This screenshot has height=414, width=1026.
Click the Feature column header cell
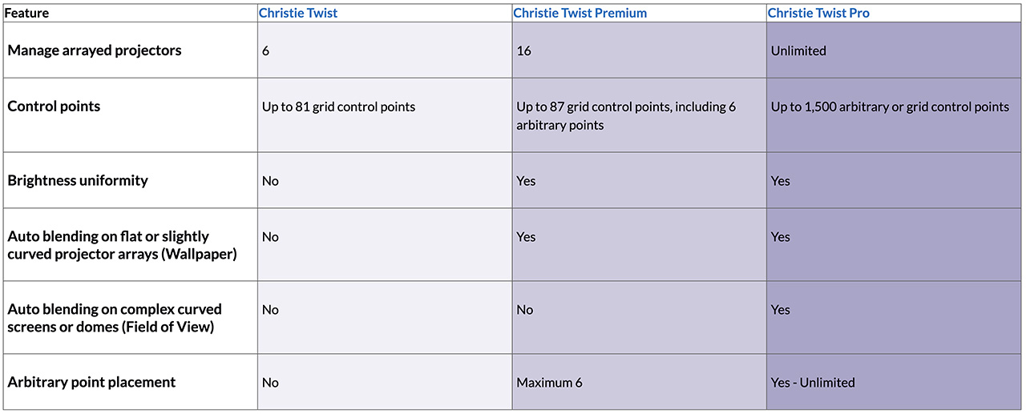tap(27, 14)
